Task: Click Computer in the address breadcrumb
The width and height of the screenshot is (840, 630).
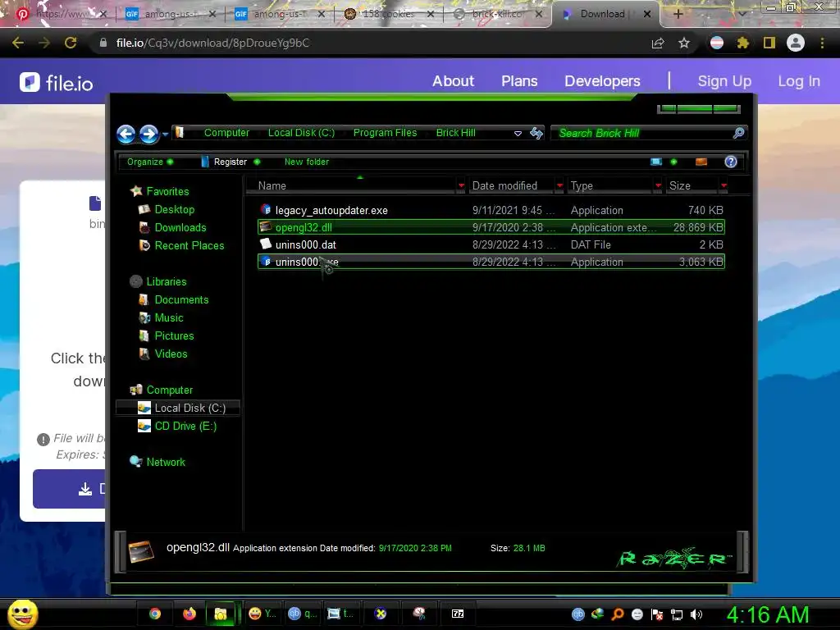Action: tap(226, 133)
